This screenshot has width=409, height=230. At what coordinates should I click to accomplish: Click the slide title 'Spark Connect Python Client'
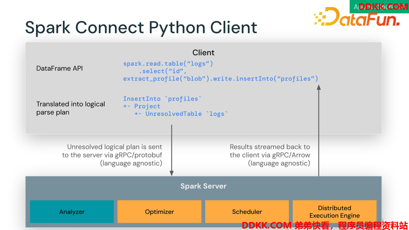141,28
